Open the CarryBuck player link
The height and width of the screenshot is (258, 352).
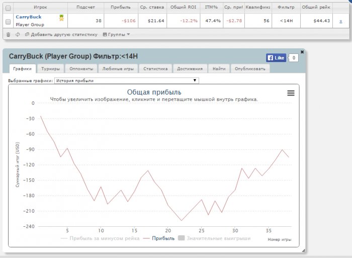[x=29, y=17]
